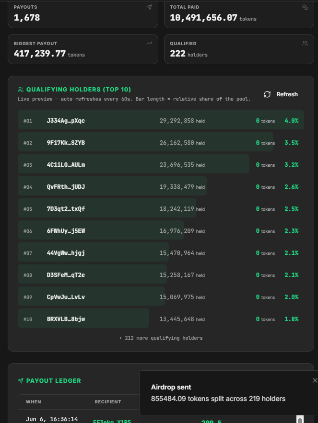318x423 pixels.
Task: Click the 3.2% share of rank #03
Action: pos(292,165)
